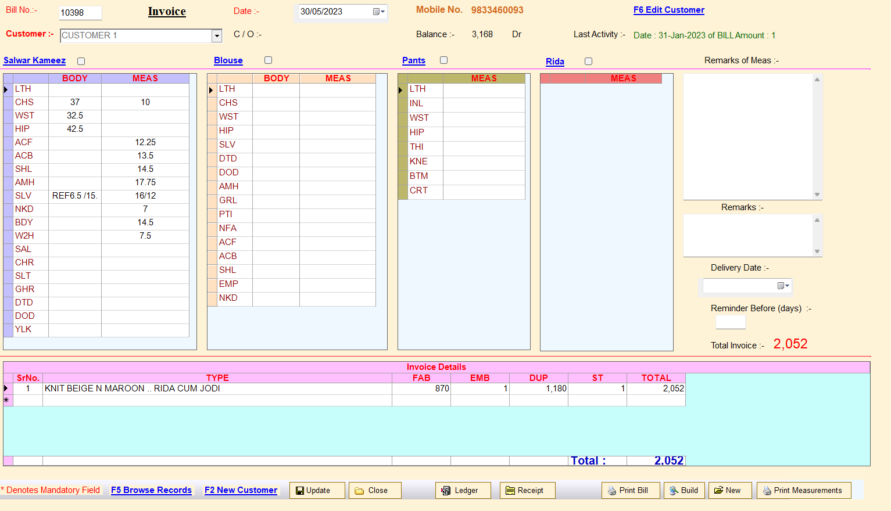Image resolution: width=891 pixels, height=511 pixels.
Task: Click the New button icon
Action: click(x=718, y=490)
